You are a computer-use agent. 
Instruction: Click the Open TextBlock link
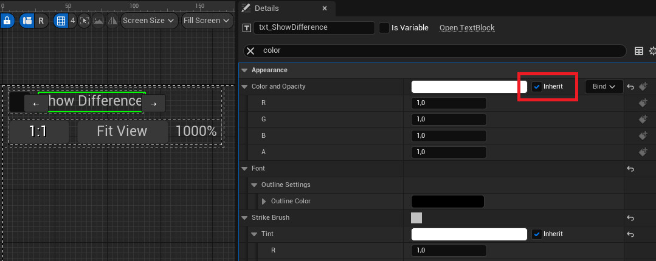click(467, 27)
